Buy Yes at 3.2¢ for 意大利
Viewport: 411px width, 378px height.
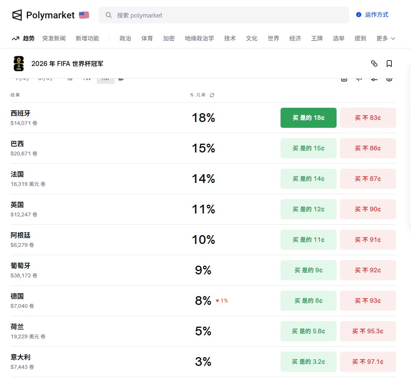[x=309, y=362]
